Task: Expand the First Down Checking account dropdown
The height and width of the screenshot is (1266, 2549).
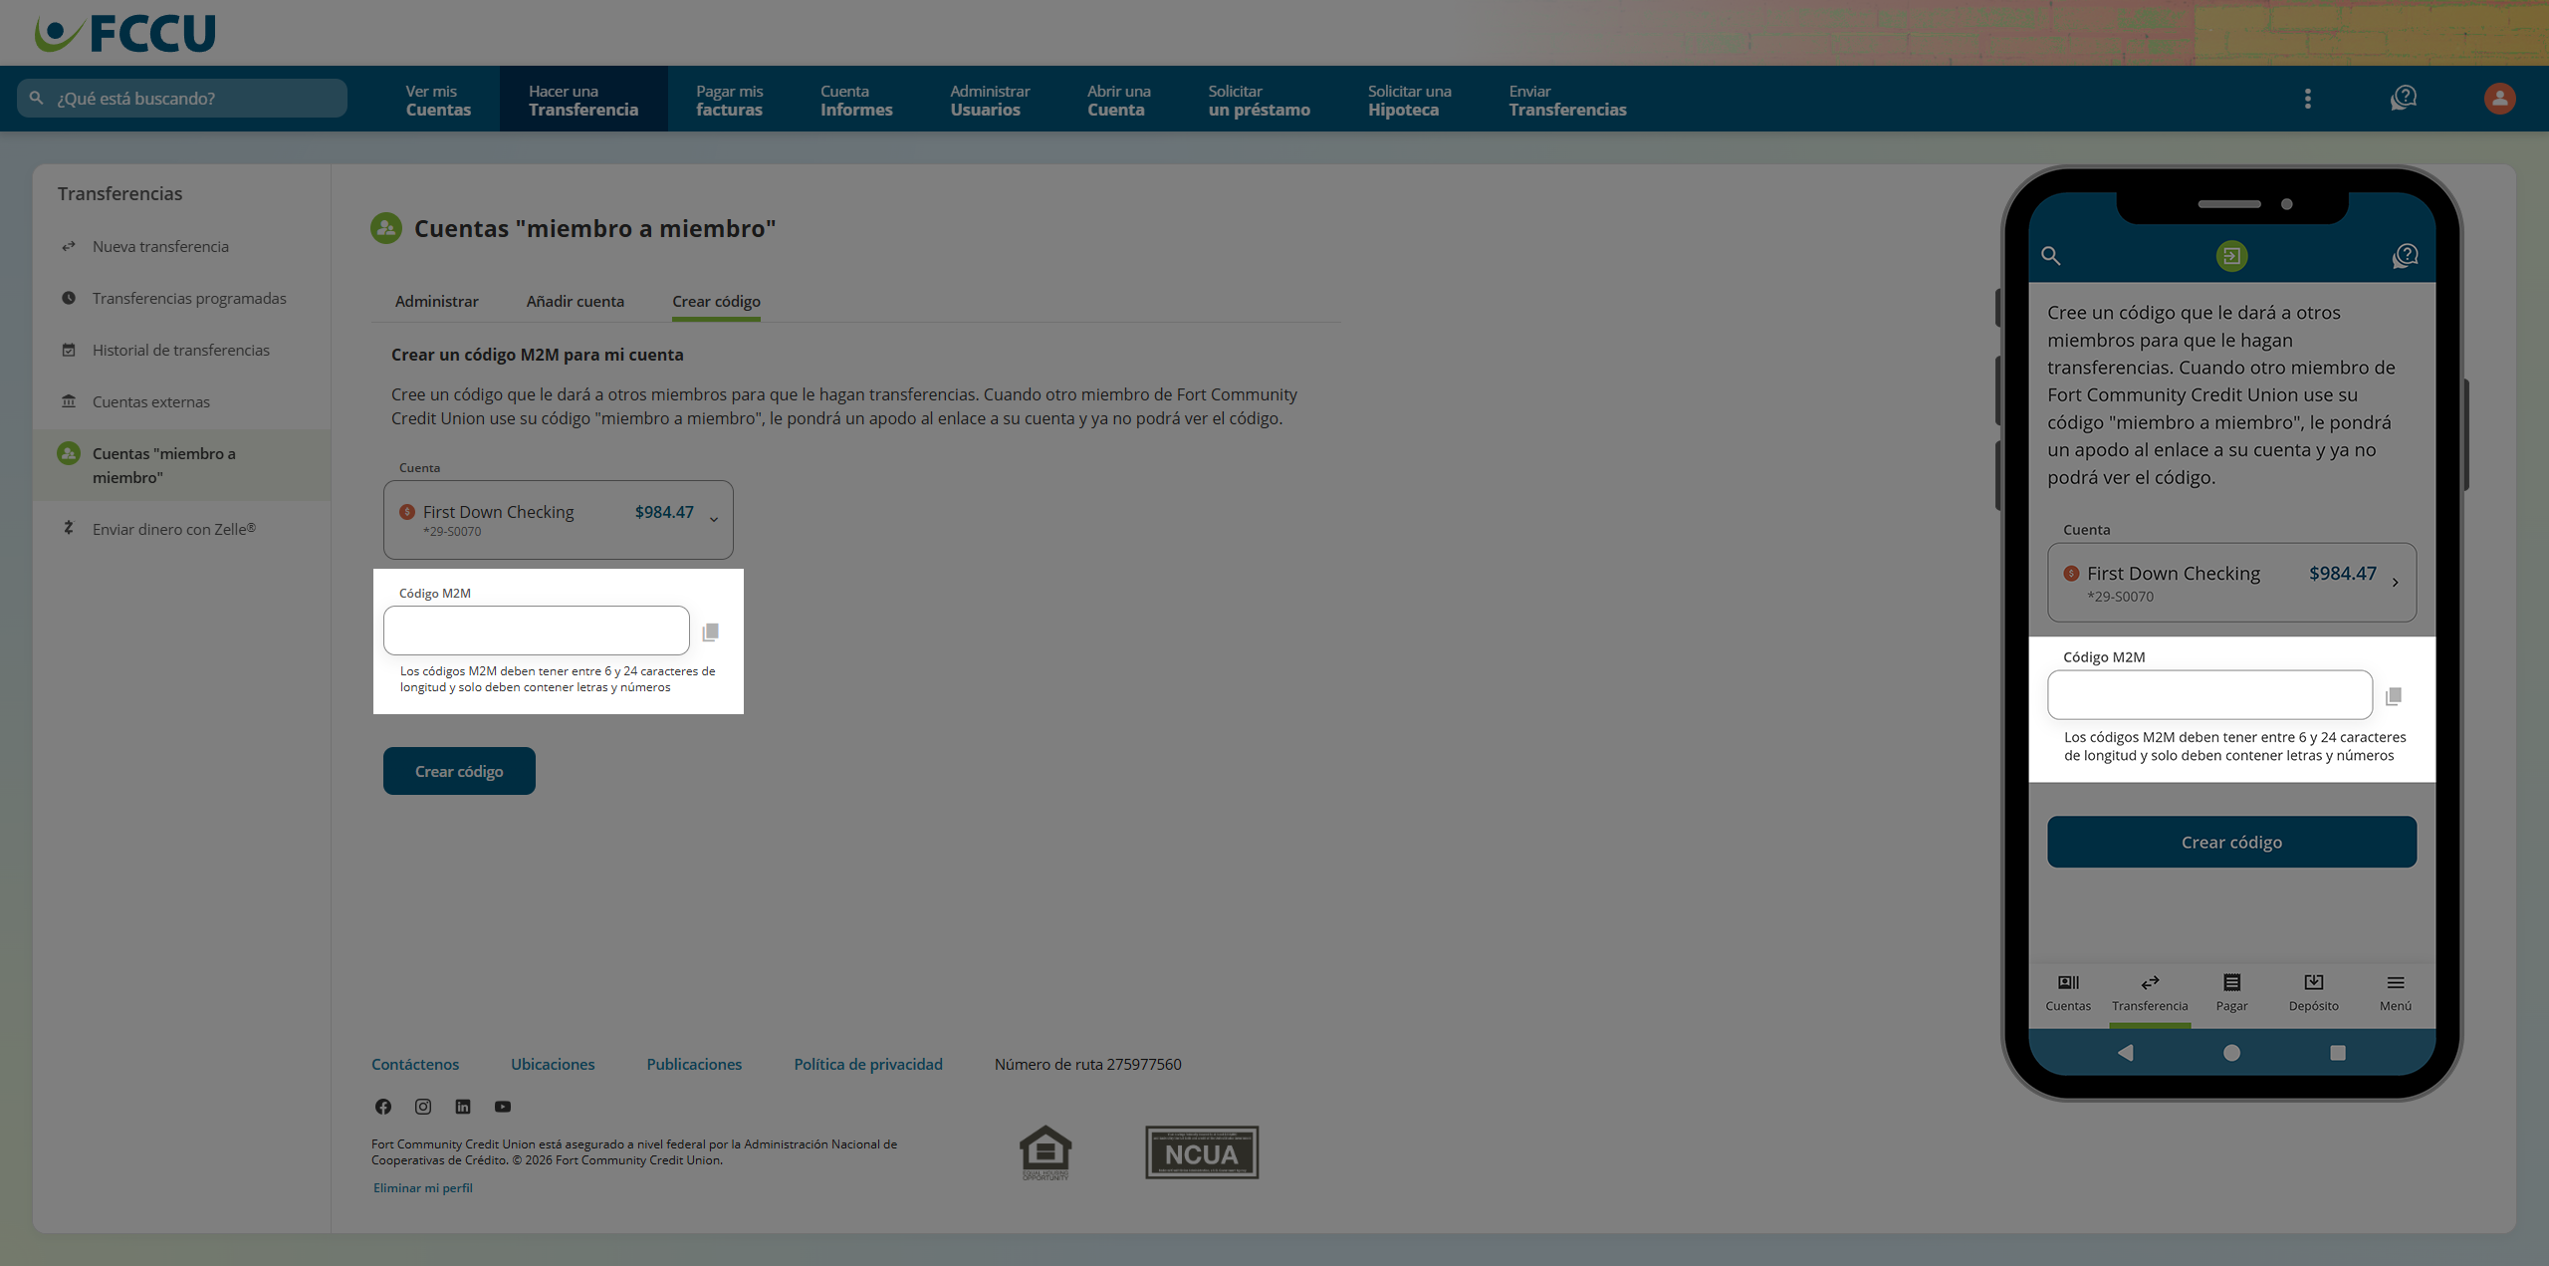Action: pos(558,520)
